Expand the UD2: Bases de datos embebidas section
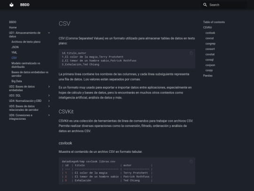The image size is (254, 191). point(49,87)
